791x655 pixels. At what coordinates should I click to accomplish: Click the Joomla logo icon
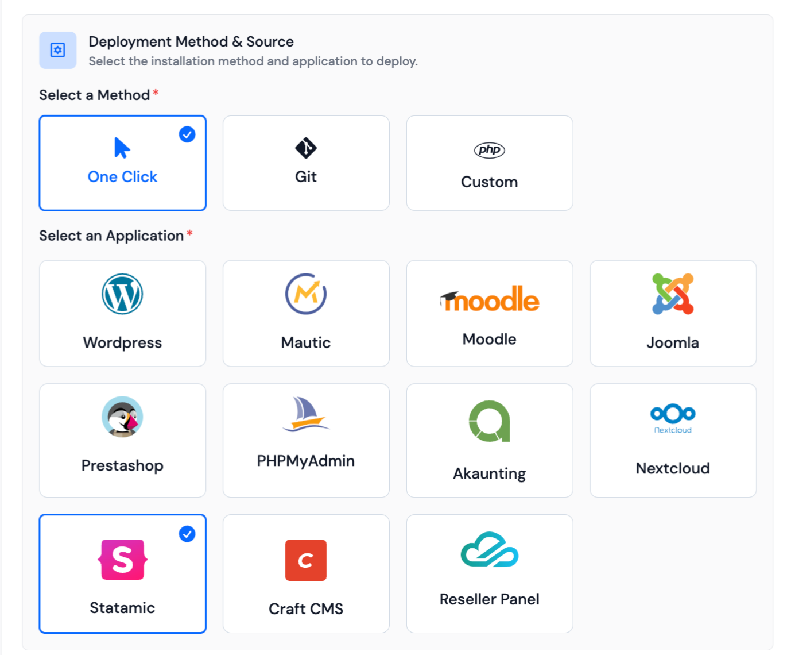point(672,294)
